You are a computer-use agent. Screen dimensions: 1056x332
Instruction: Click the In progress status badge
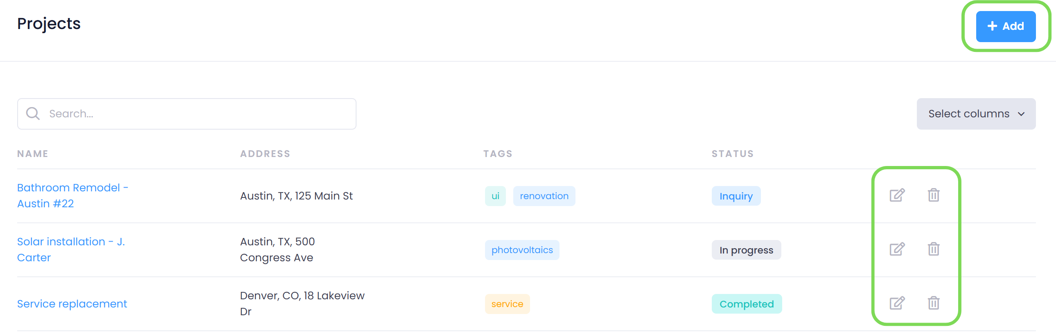[x=746, y=250]
